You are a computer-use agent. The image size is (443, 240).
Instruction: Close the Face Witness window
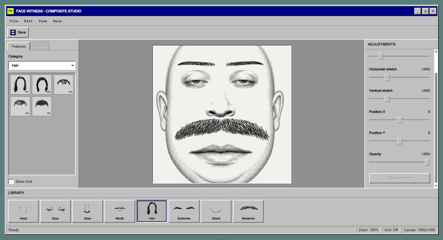point(433,11)
